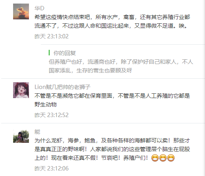Screen dimensions: 205x176
Task: Click the reply text starting with 但养殖户也好
Action: point(121,66)
